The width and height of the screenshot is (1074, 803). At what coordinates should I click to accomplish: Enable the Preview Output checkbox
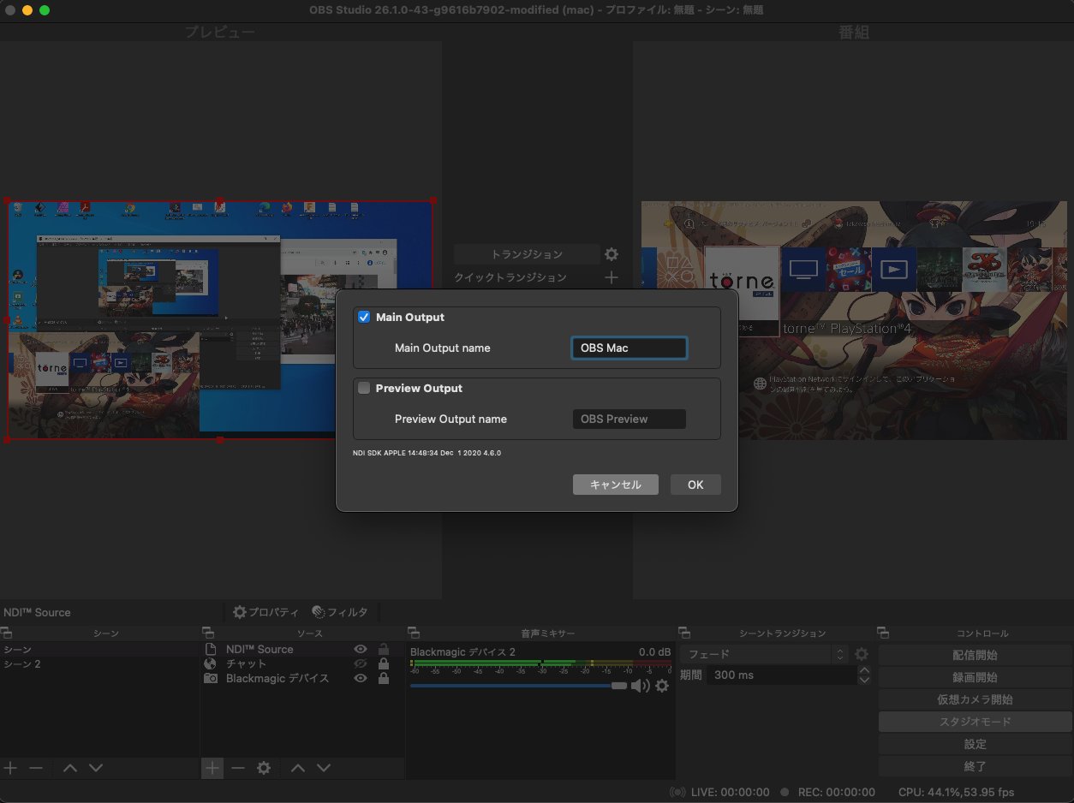[x=364, y=388]
